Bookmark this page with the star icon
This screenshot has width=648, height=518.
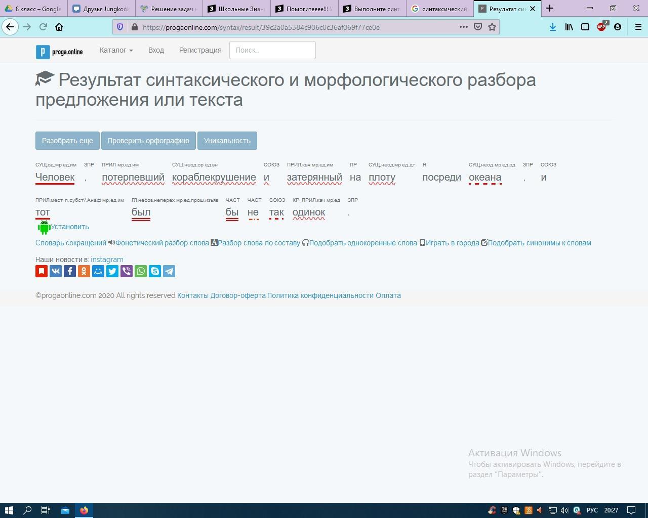tap(492, 27)
